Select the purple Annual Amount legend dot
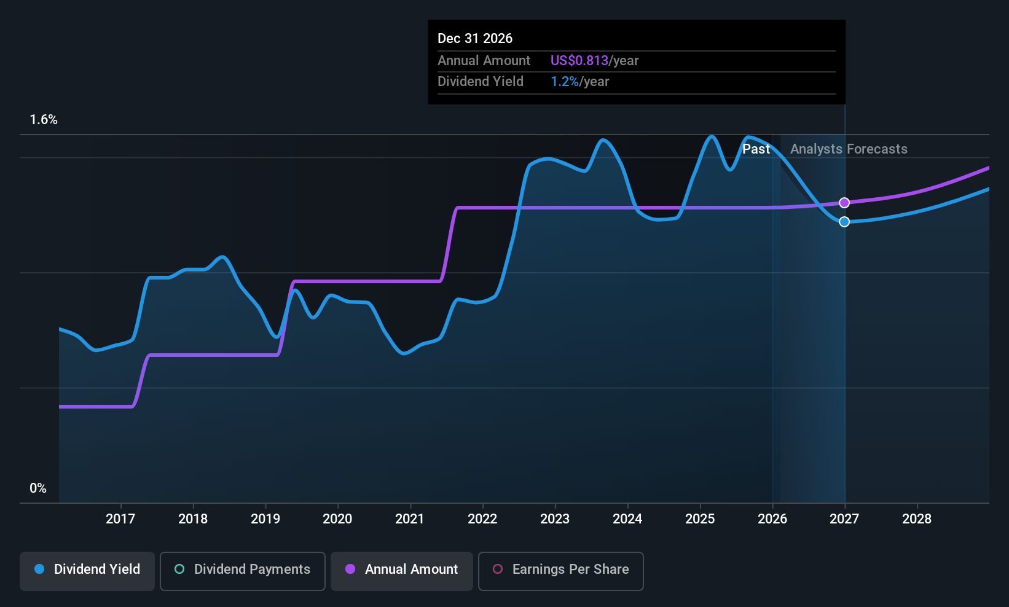 [x=350, y=570]
